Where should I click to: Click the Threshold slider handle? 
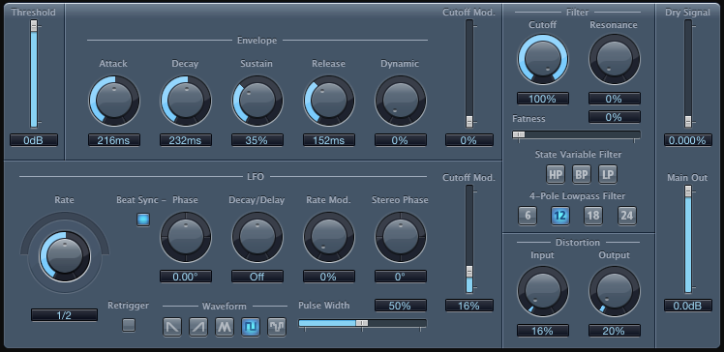34,26
